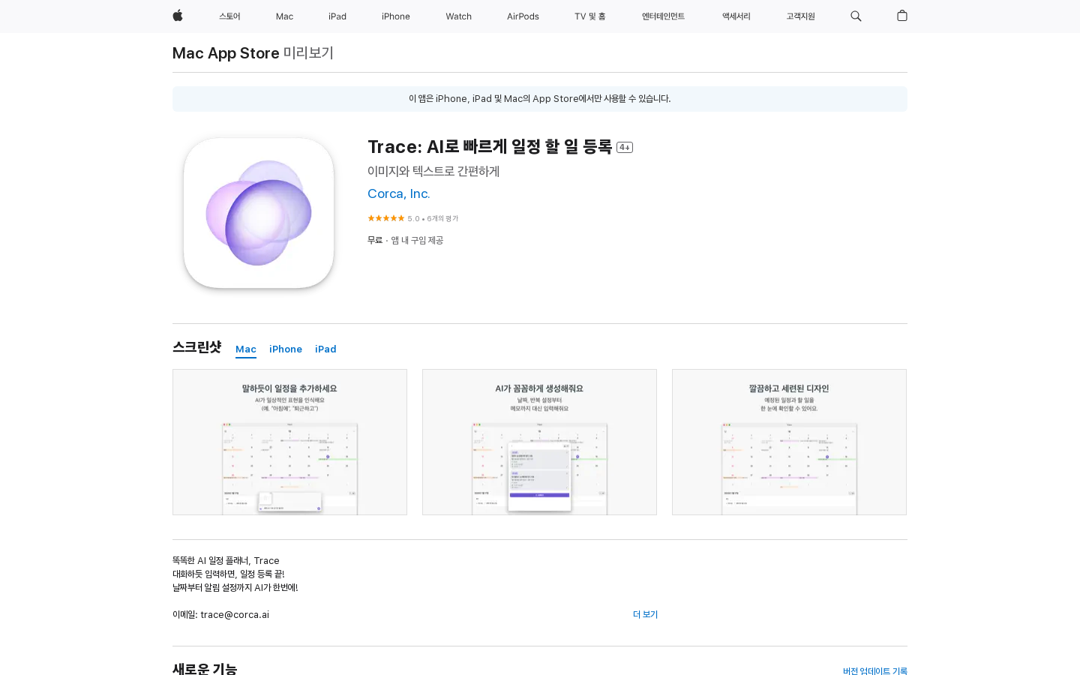Open the 액세서리 menu
The width and height of the screenshot is (1080, 675).
click(x=736, y=16)
